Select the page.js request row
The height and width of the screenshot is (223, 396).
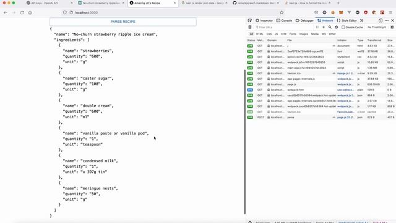[321, 84]
